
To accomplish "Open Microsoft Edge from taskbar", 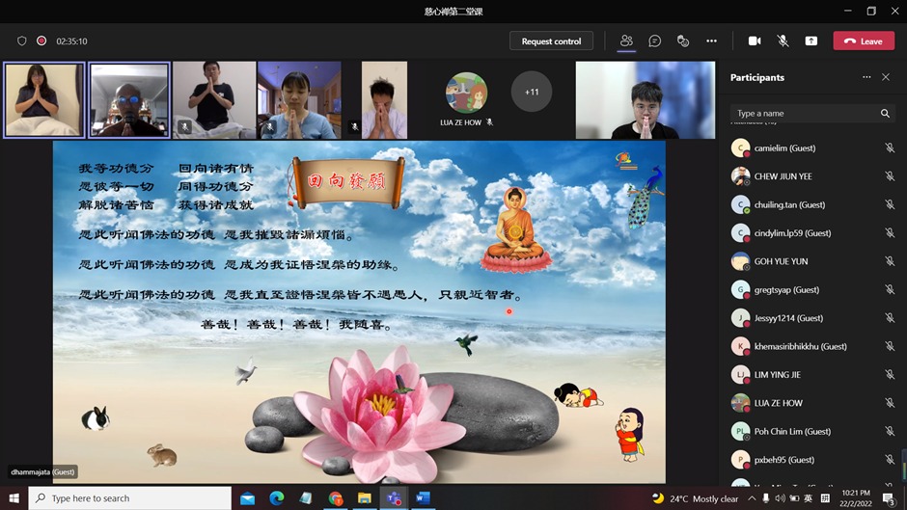I will [277, 497].
